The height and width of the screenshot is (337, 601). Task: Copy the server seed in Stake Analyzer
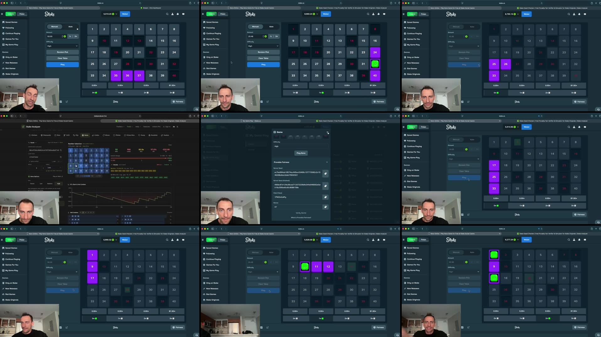(x=61, y=150)
